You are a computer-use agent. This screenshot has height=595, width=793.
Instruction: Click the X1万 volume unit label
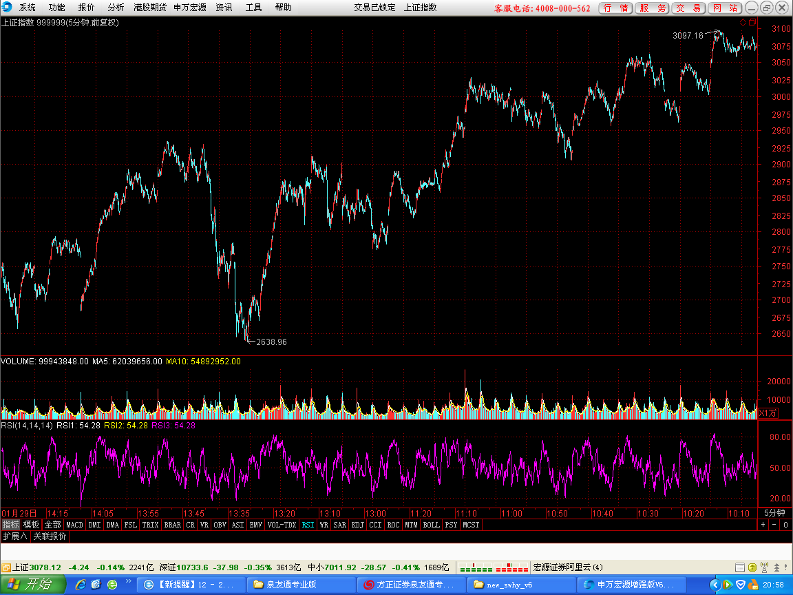(768, 413)
